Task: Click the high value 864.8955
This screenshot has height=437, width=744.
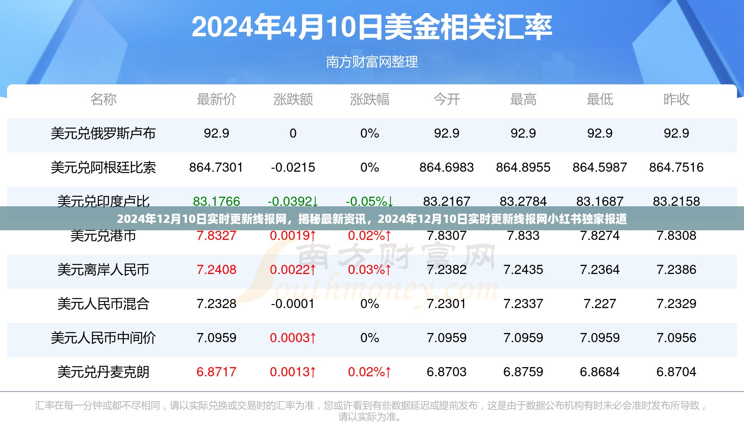Action: [523, 167]
